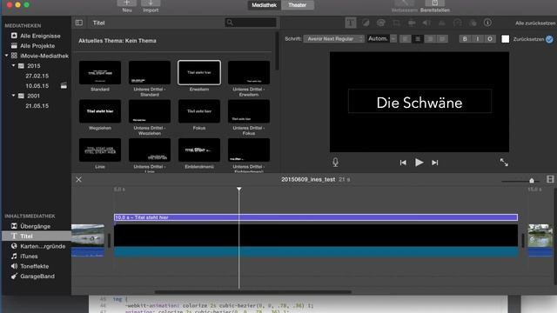Image resolution: width=557 pixels, height=313 pixels.
Task: Close the timeline with X icon
Action: (x=79, y=180)
